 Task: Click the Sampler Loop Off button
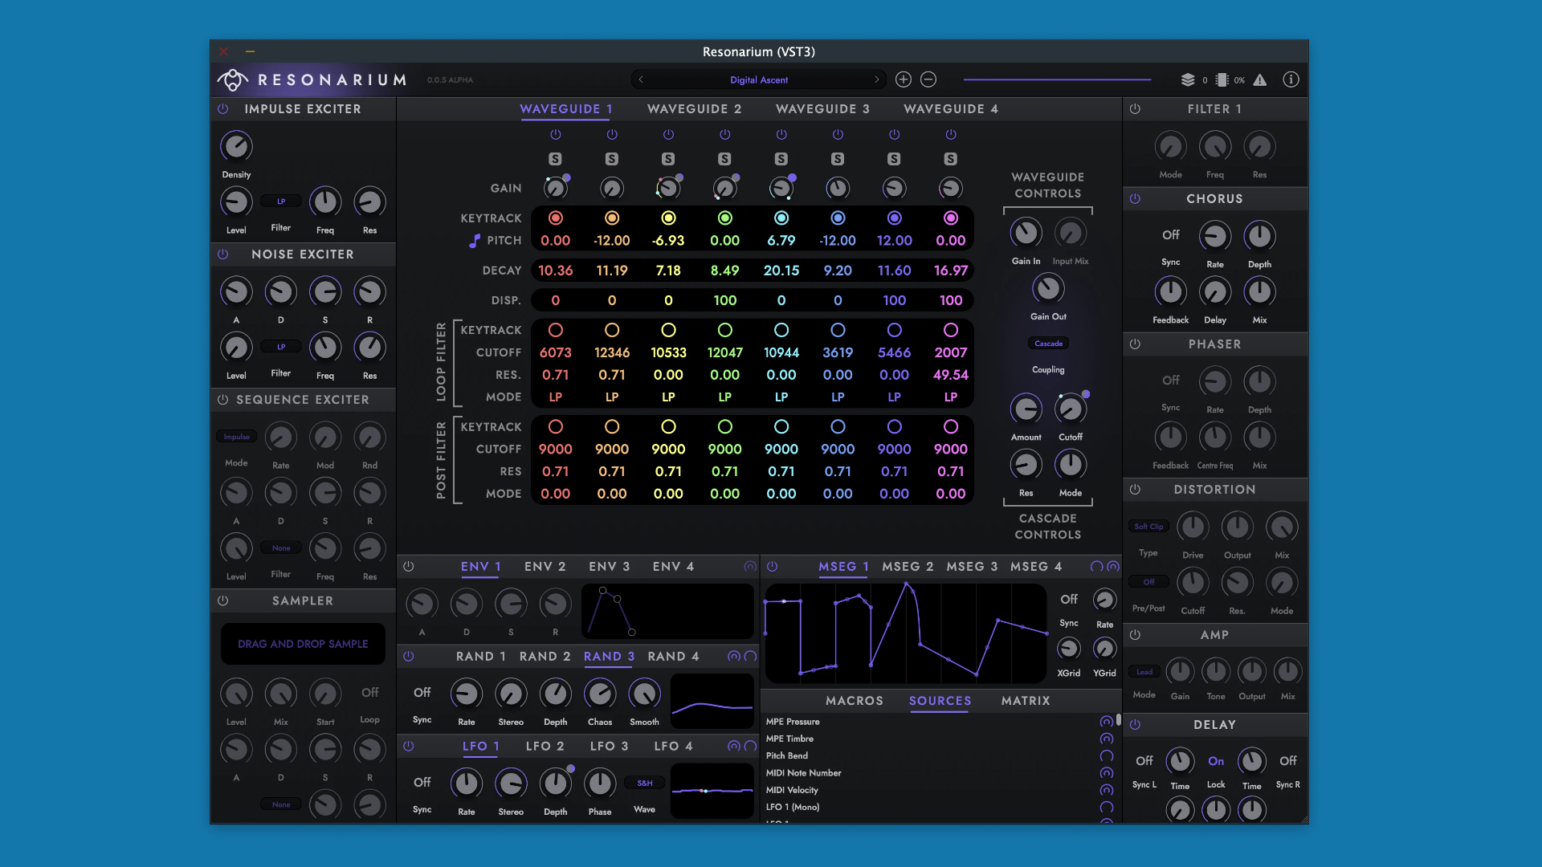[369, 693]
